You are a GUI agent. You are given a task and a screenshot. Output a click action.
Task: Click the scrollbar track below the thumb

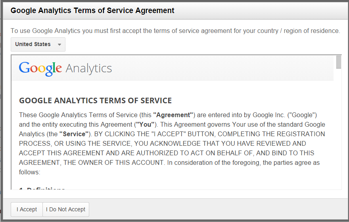click(339, 129)
